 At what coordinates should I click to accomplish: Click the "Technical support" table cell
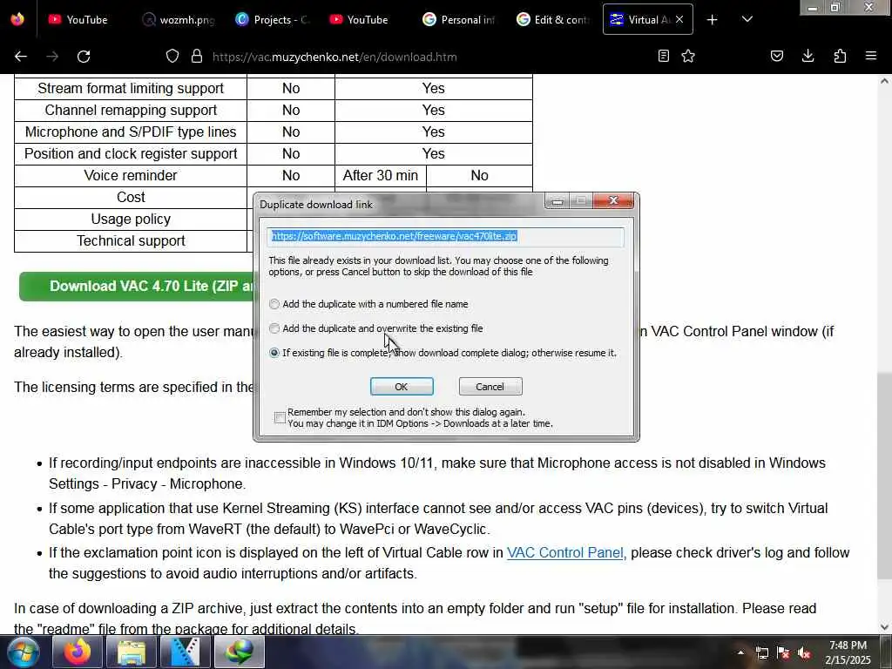(131, 241)
